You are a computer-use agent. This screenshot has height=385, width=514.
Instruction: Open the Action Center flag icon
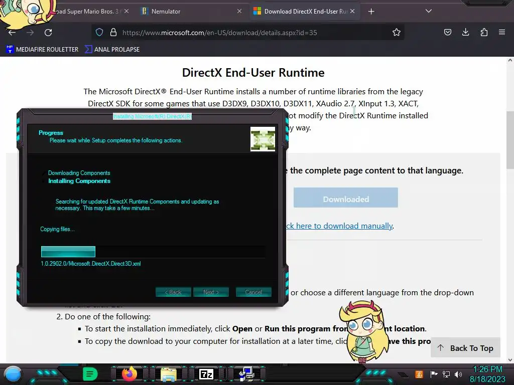[x=434, y=374]
